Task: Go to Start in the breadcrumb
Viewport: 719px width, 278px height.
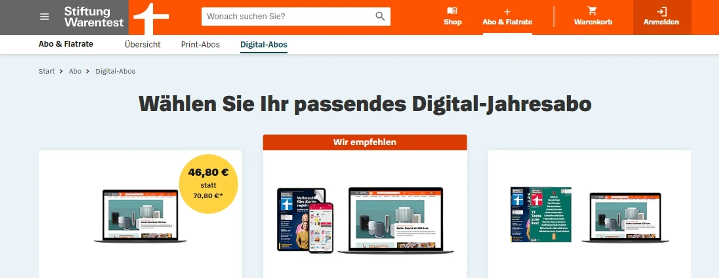Action: click(46, 71)
